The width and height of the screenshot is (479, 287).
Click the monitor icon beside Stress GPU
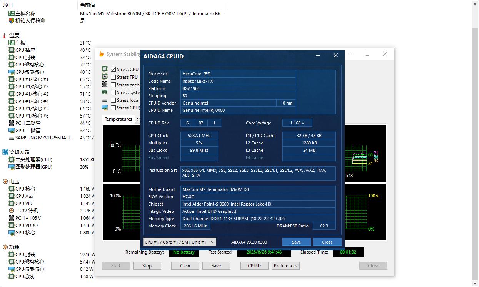pos(105,108)
